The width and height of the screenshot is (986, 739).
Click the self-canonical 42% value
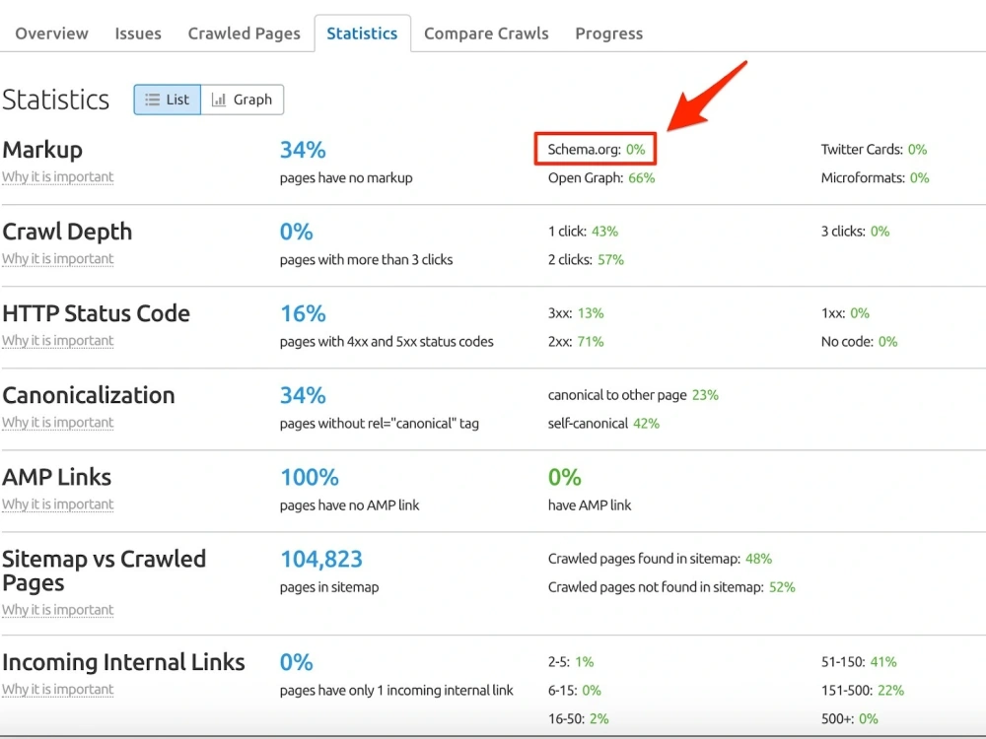tap(647, 423)
